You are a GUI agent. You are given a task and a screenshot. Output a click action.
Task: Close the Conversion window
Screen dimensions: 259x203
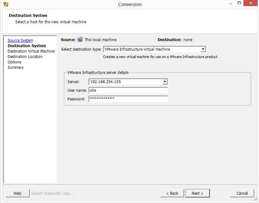pyautogui.click(x=251, y=3)
